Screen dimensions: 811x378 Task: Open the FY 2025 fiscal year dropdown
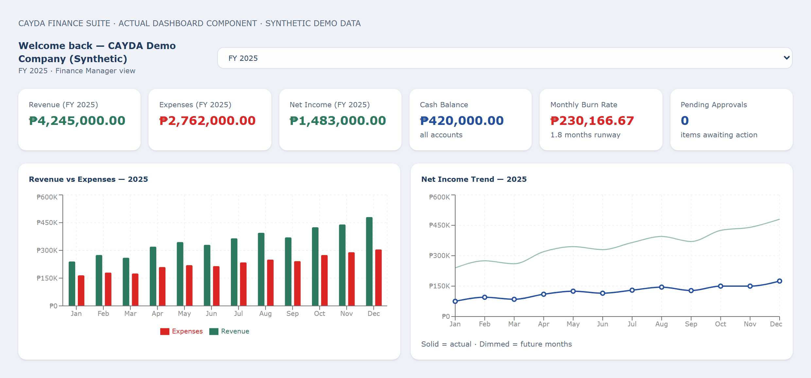pos(505,58)
